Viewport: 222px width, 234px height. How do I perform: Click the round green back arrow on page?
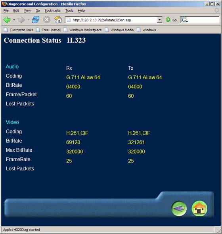[x=179, y=209]
